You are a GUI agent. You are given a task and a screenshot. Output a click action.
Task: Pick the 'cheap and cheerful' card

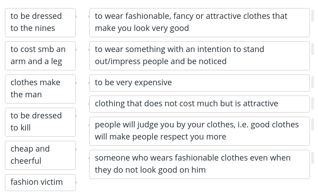[x=40, y=156]
